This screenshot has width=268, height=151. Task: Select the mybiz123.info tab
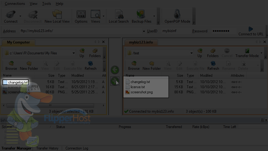pyautogui.click(x=141, y=42)
